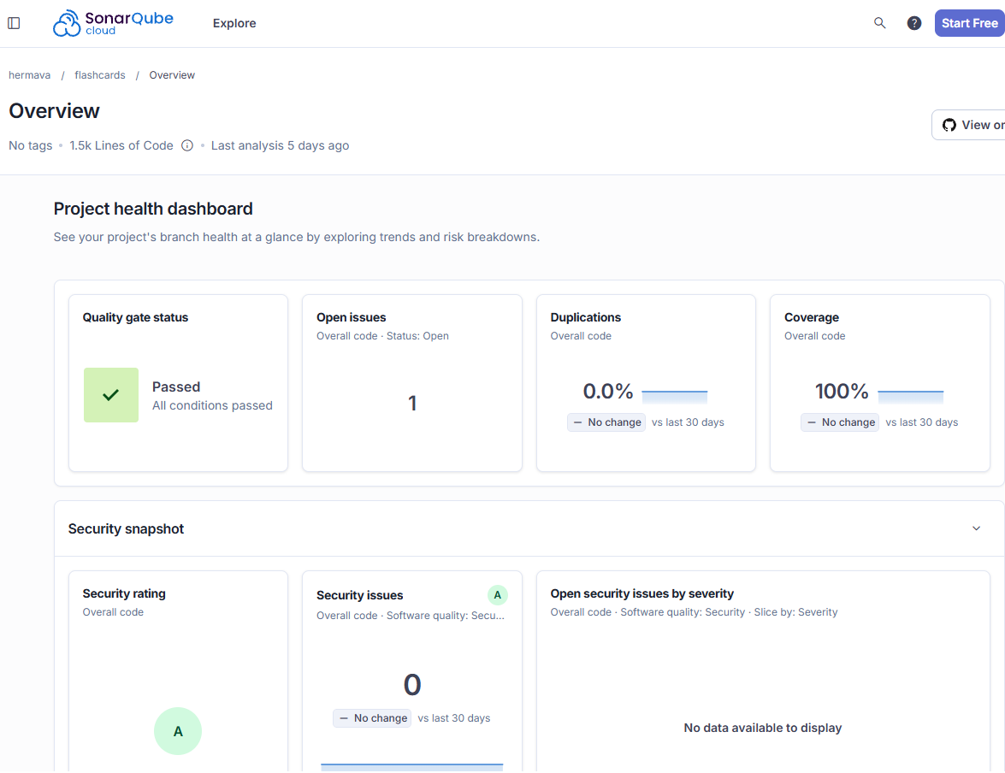Click 'No data available to display' message
The height and width of the screenshot is (773, 1005).
pos(763,729)
